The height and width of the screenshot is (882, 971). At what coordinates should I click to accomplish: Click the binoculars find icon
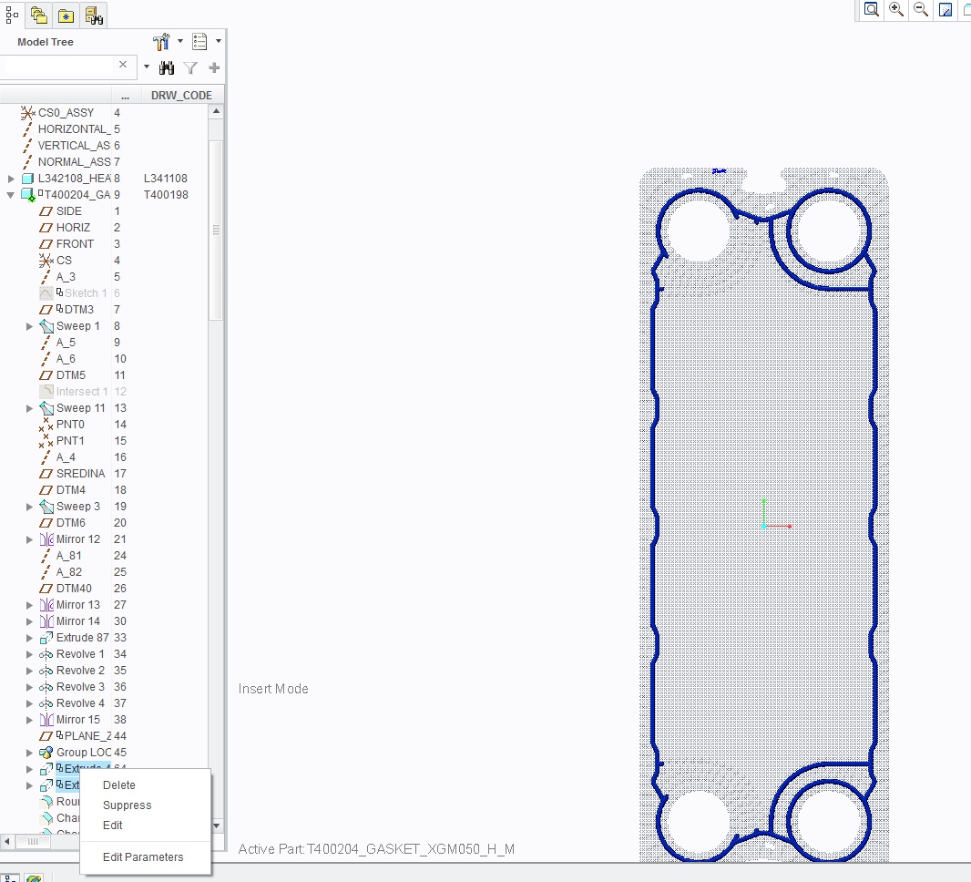click(167, 67)
